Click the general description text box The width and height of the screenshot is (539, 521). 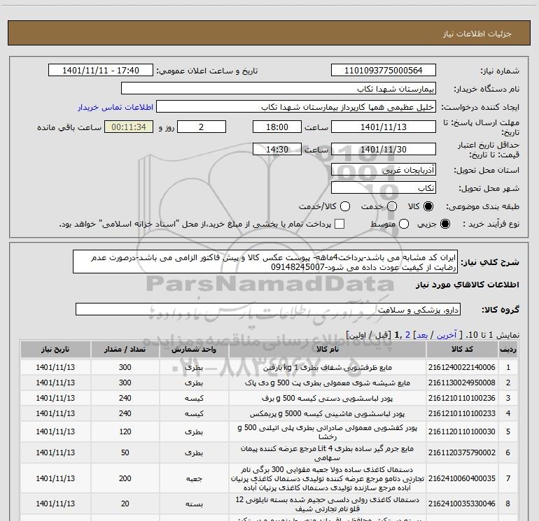point(265,262)
